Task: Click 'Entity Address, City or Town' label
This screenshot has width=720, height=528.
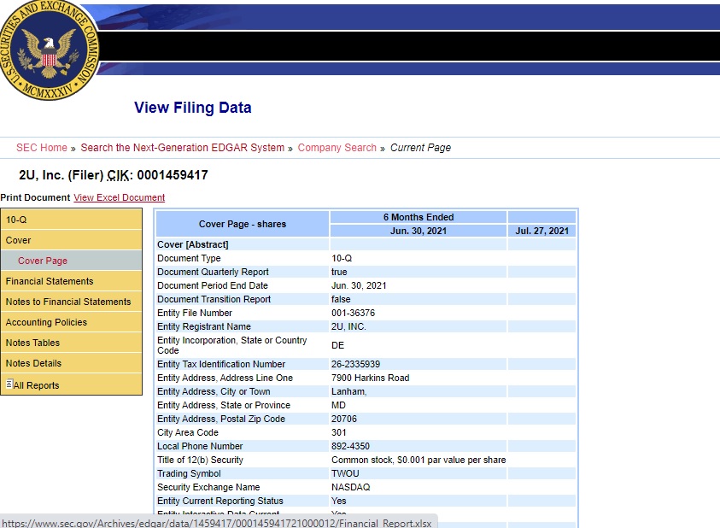Action: coord(214,391)
